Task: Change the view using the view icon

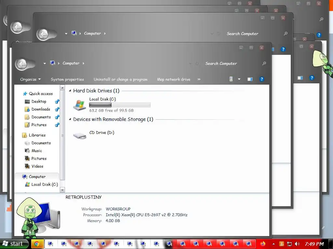Action: [x=231, y=79]
